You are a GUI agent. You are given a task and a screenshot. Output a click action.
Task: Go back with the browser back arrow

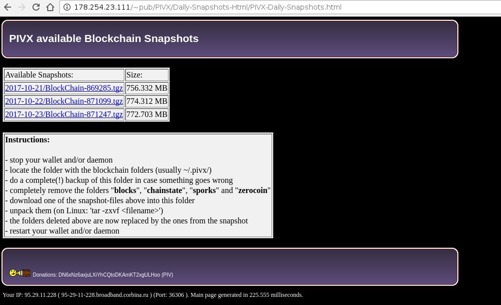pos(8,7)
